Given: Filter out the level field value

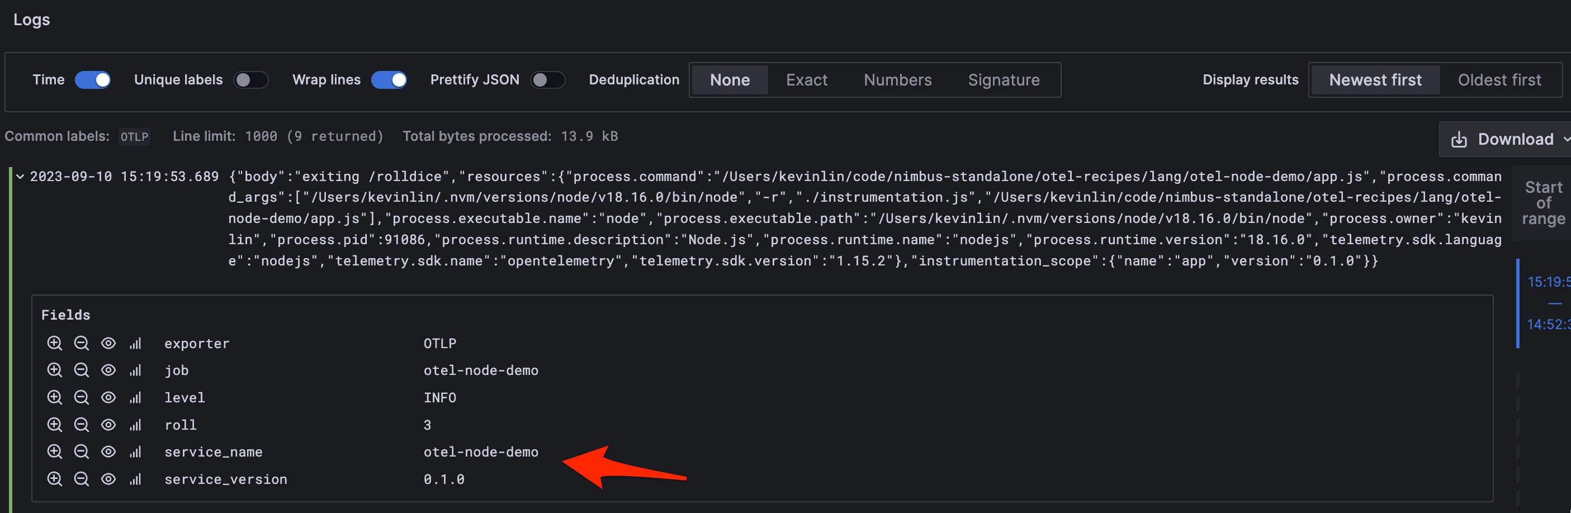Looking at the screenshot, I should pyautogui.click(x=82, y=398).
